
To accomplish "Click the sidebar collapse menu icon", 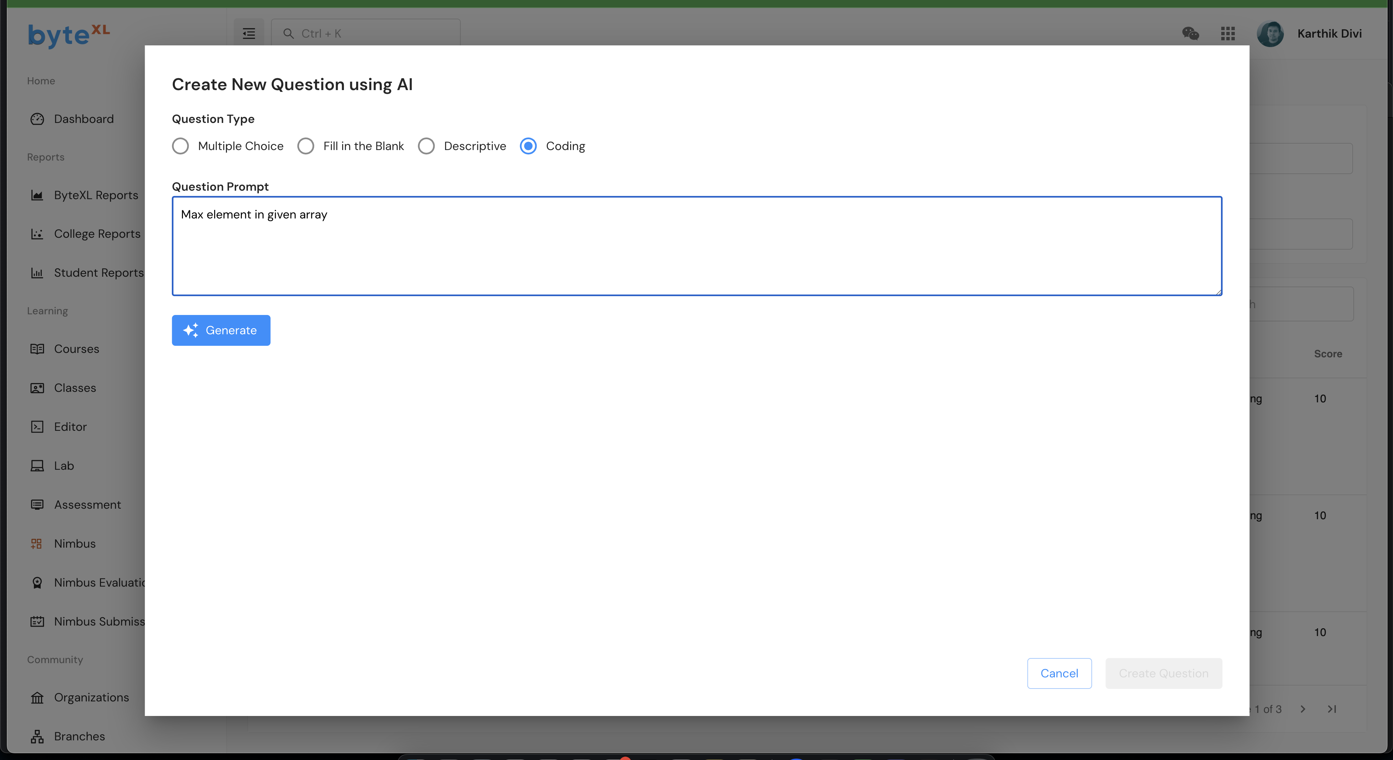I will tap(249, 34).
